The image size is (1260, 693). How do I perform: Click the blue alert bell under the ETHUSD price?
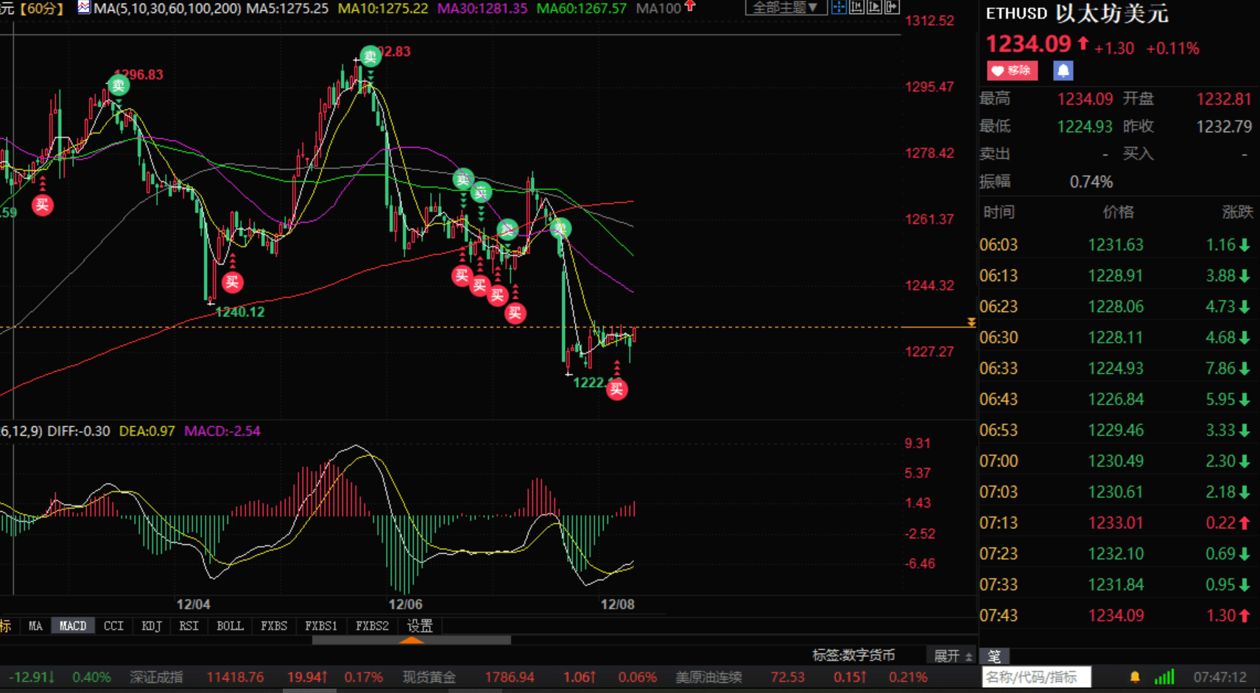pyautogui.click(x=1063, y=71)
